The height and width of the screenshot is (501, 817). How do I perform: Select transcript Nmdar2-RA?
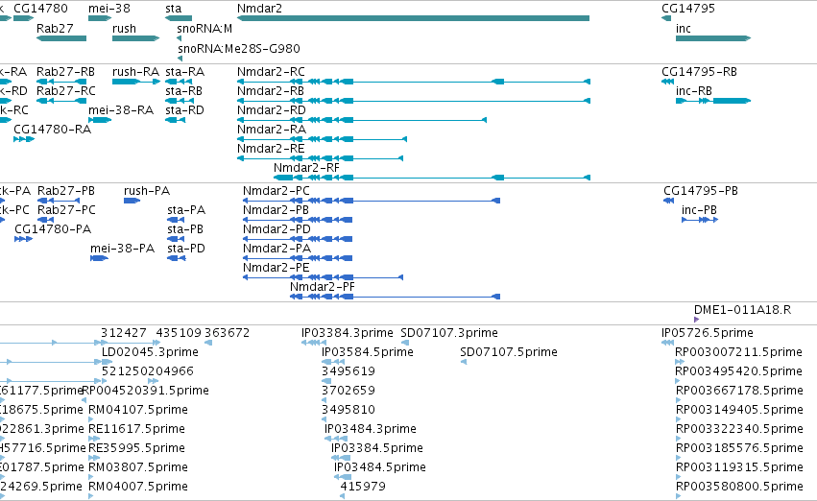[x=322, y=139]
